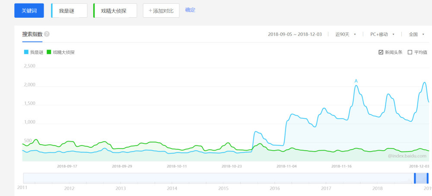The image size is (432, 196).
Task: Select the 搜索指数 tab
Action: (x=32, y=35)
